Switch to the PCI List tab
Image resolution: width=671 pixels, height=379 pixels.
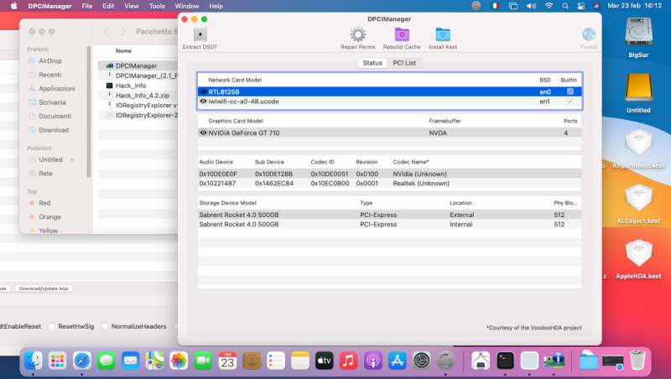pyautogui.click(x=405, y=63)
